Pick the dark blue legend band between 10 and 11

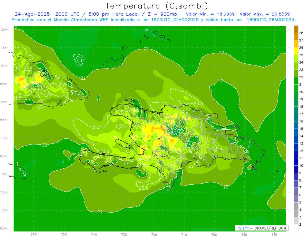[x=296, y=162]
